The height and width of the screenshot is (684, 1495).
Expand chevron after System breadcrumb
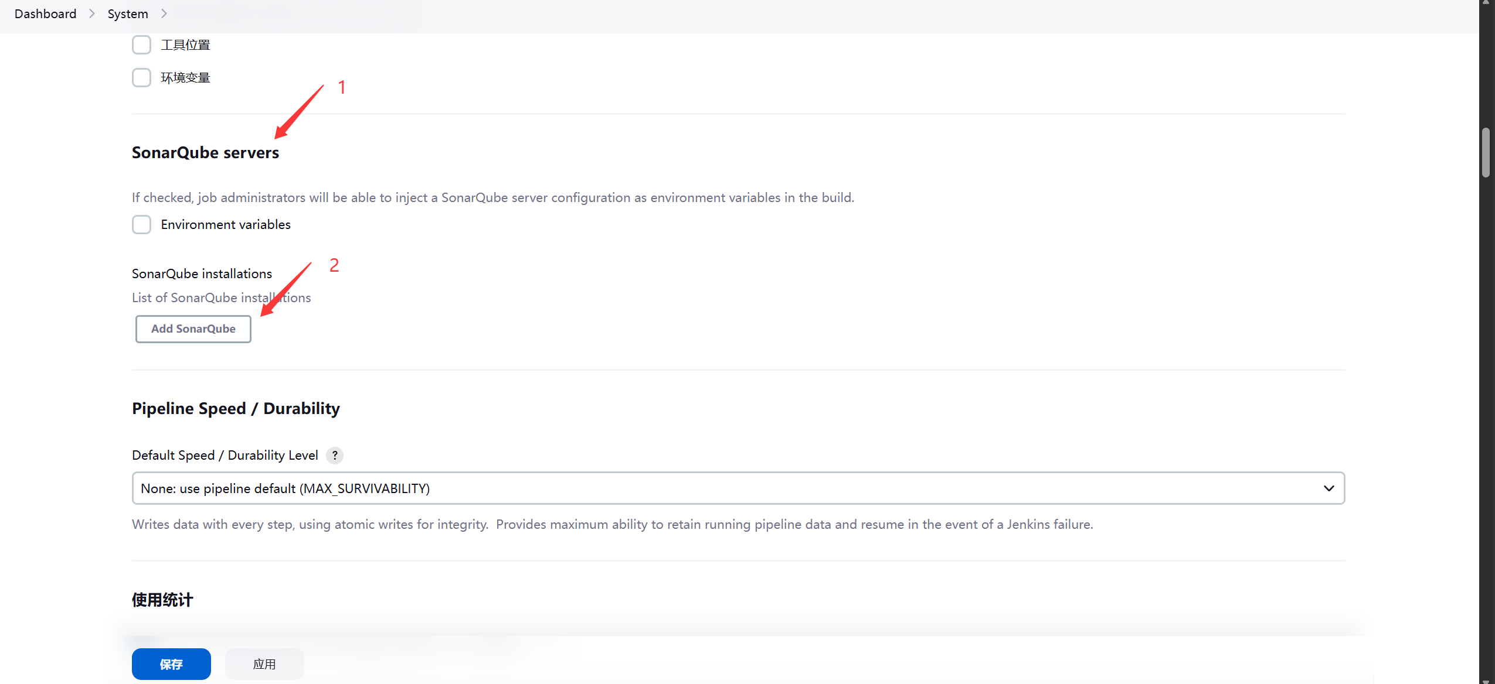click(164, 13)
